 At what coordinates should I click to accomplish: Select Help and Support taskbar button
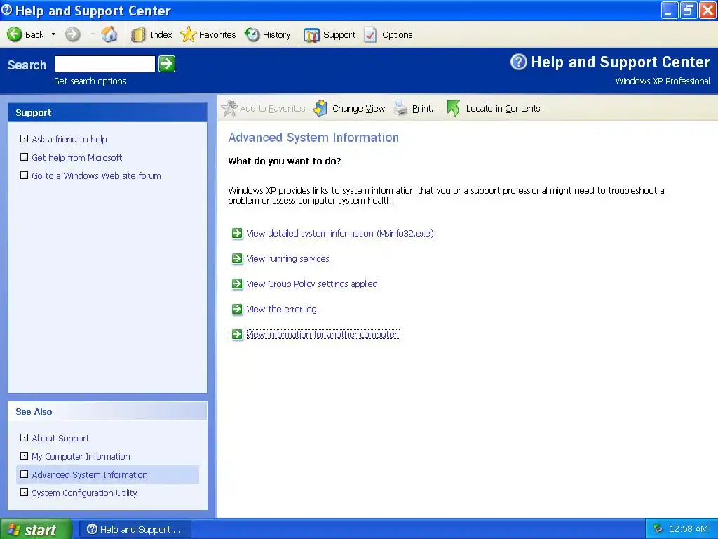tap(135, 529)
